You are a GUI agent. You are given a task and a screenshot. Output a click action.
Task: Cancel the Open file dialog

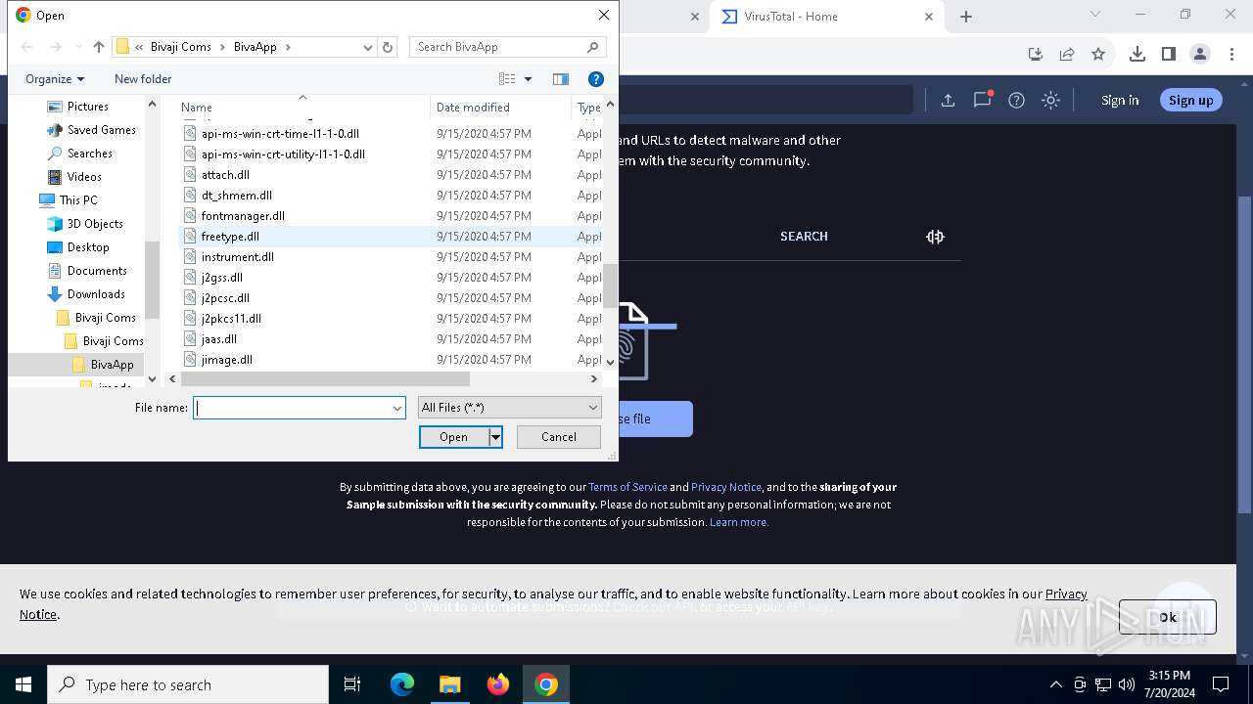click(559, 437)
